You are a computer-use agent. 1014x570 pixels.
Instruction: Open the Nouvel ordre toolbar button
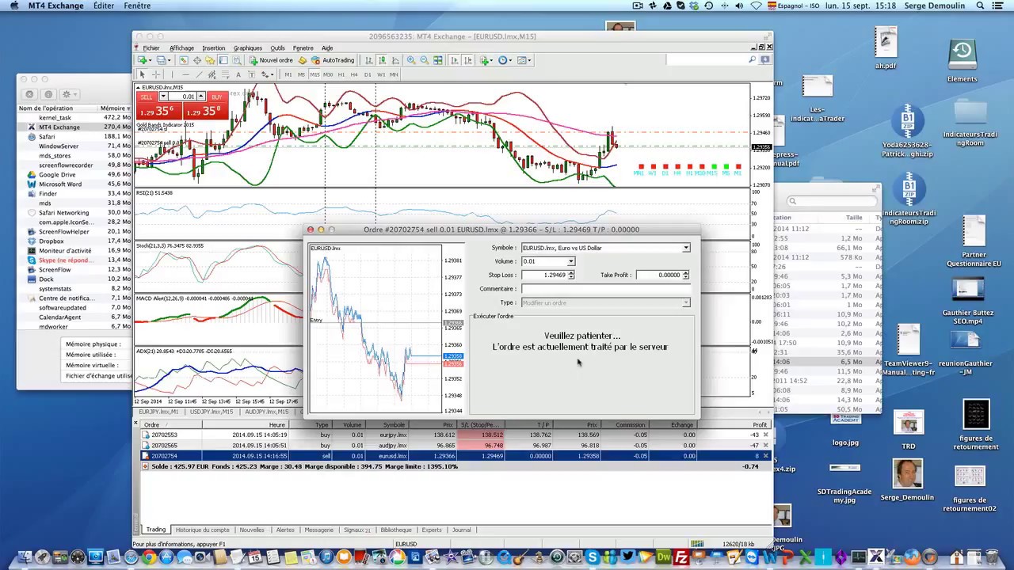[x=271, y=60]
